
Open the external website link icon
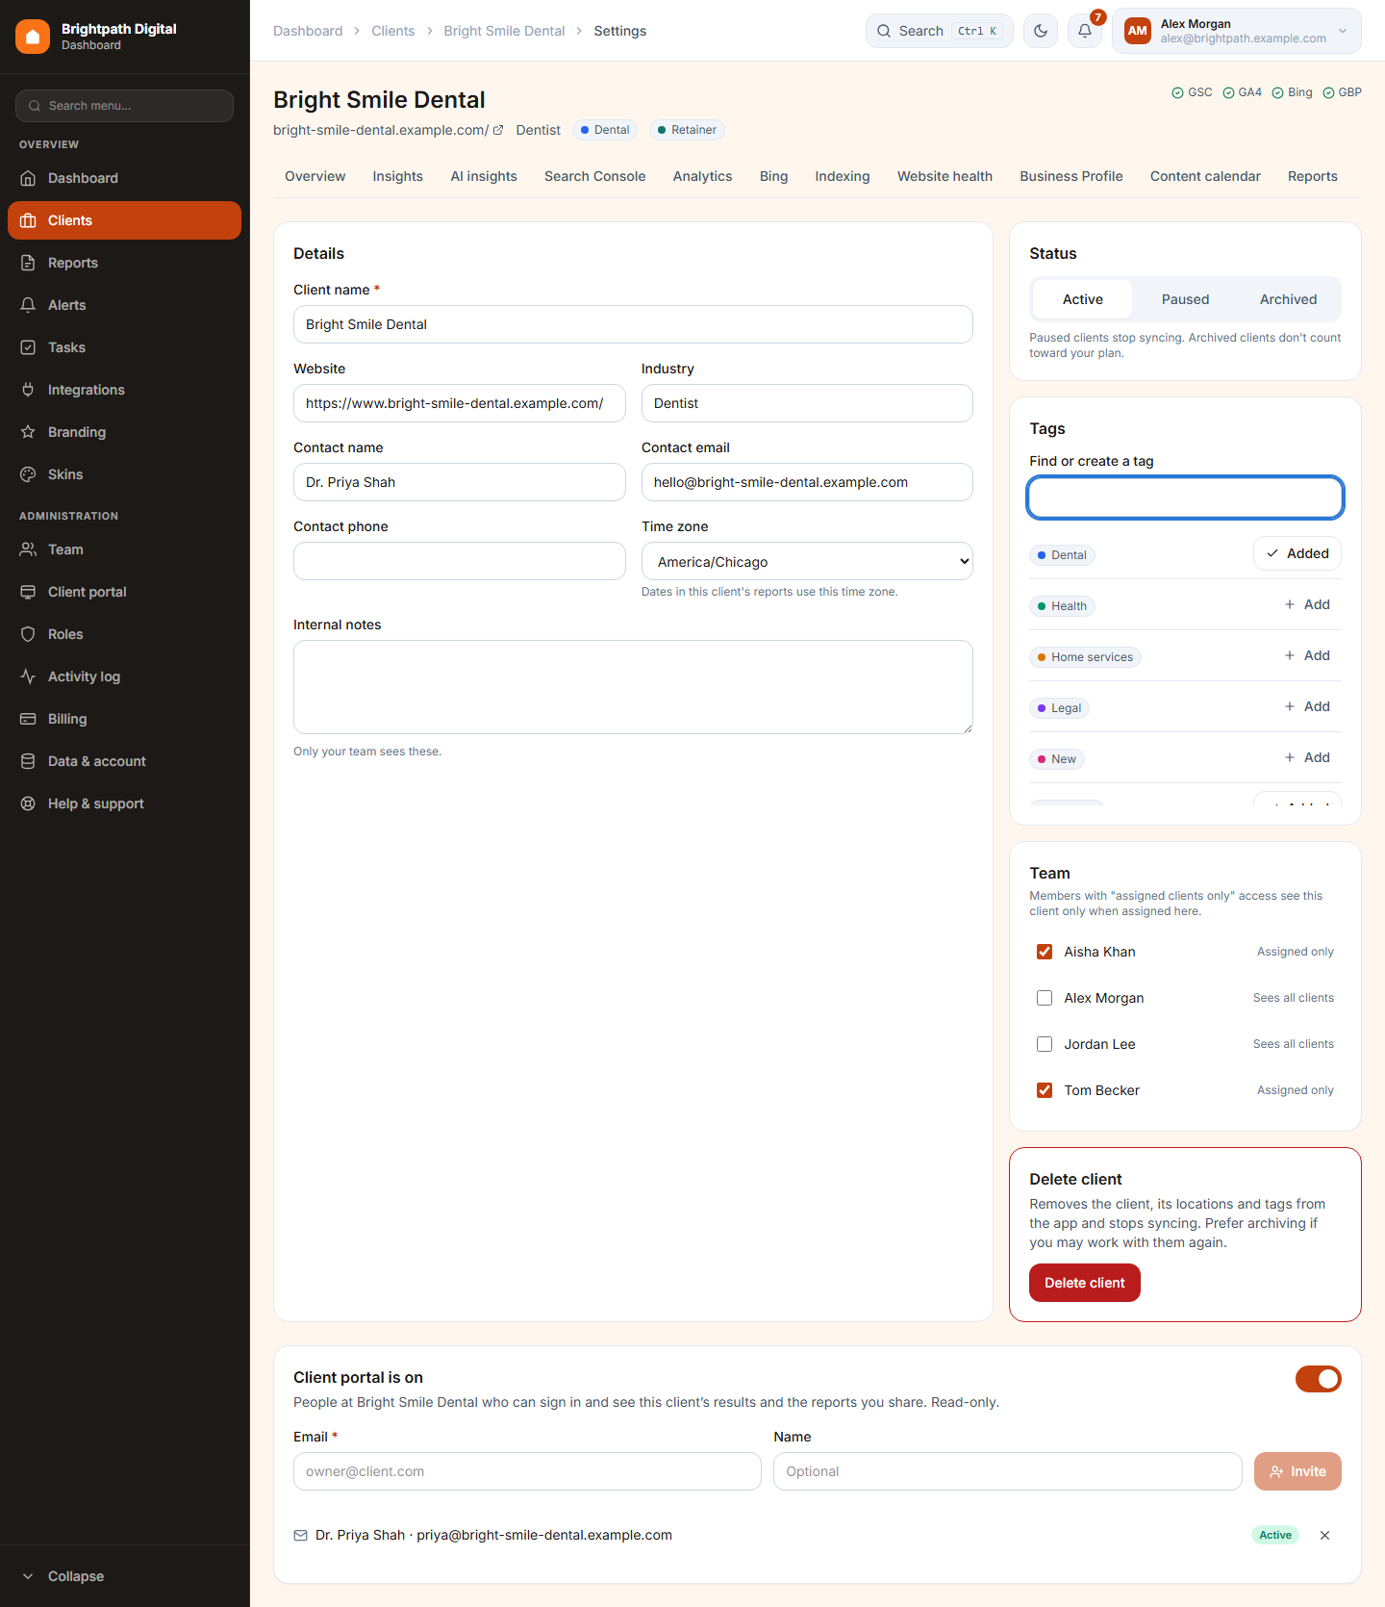point(498,130)
